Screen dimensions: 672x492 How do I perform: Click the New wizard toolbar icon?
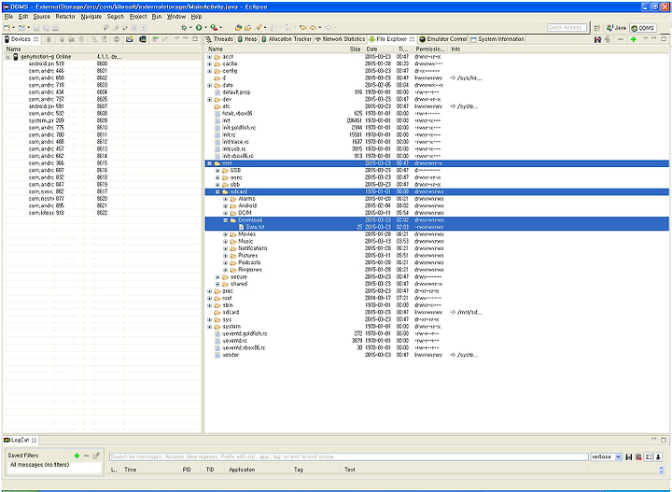(x=7, y=27)
